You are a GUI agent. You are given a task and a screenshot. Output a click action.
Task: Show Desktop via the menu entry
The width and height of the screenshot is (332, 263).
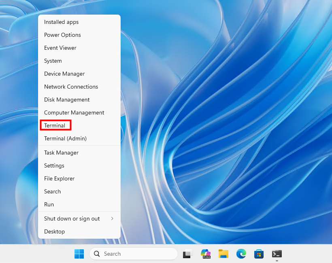(54, 231)
